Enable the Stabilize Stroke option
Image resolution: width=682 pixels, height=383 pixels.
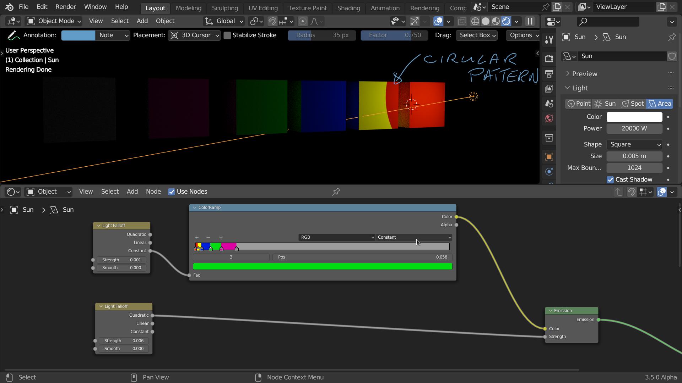pyautogui.click(x=228, y=35)
